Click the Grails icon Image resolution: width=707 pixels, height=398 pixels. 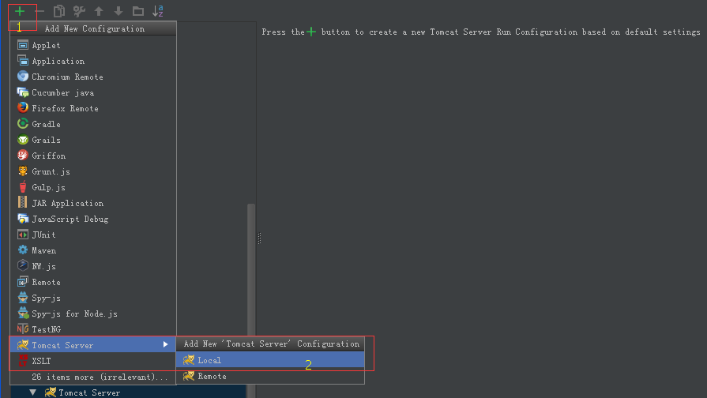click(x=23, y=140)
